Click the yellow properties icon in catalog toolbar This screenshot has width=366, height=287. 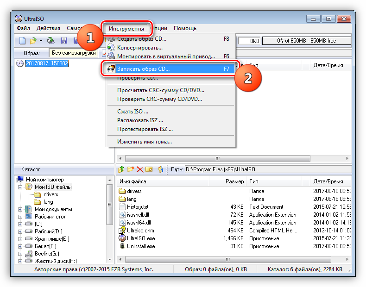149,169
